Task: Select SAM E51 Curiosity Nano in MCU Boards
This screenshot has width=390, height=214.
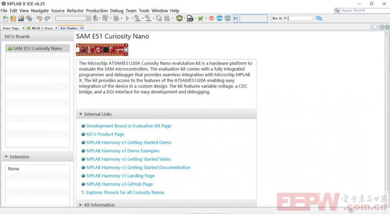Action: (x=37, y=48)
